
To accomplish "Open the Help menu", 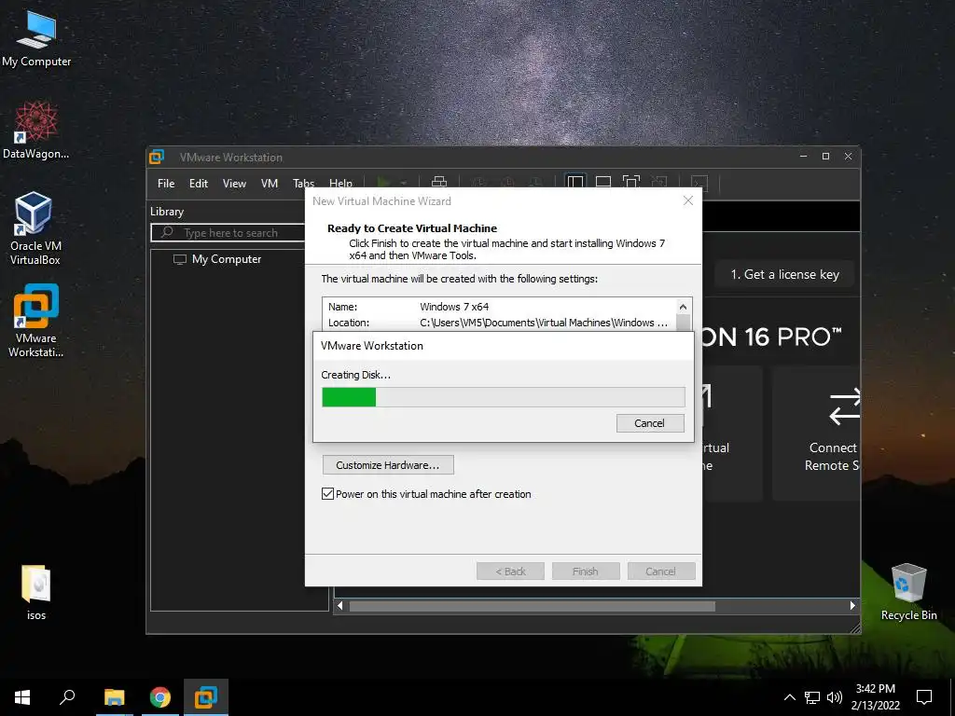I will 340,184.
